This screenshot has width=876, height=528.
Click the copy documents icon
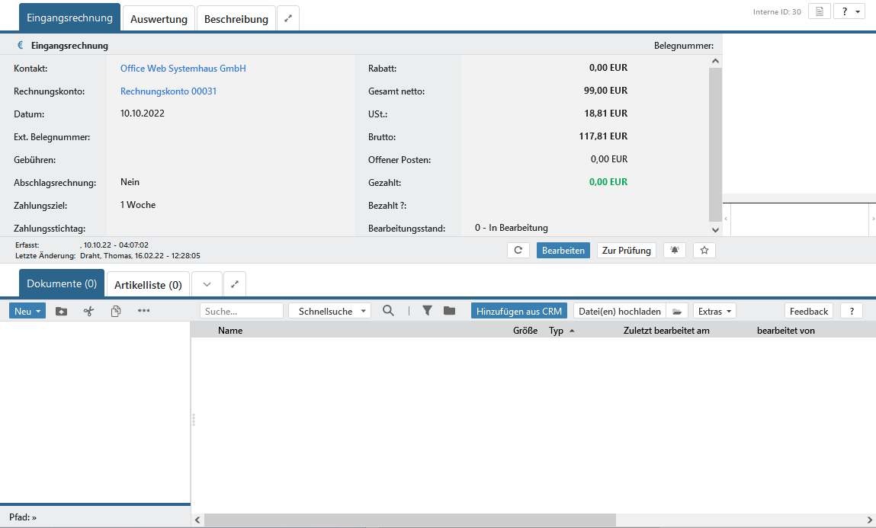pyautogui.click(x=116, y=311)
